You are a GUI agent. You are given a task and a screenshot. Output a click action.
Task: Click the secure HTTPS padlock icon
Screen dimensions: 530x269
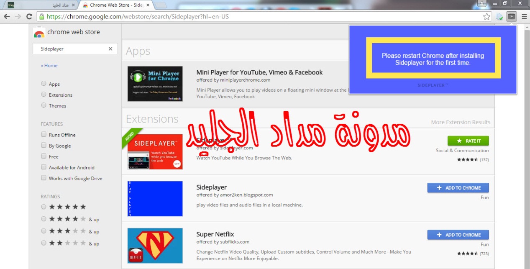tap(41, 17)
